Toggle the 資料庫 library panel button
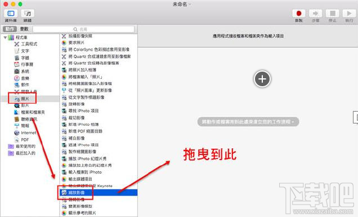The height and width of the screenshot is (217, 358). pyautogui.click(x=11, y=14)
